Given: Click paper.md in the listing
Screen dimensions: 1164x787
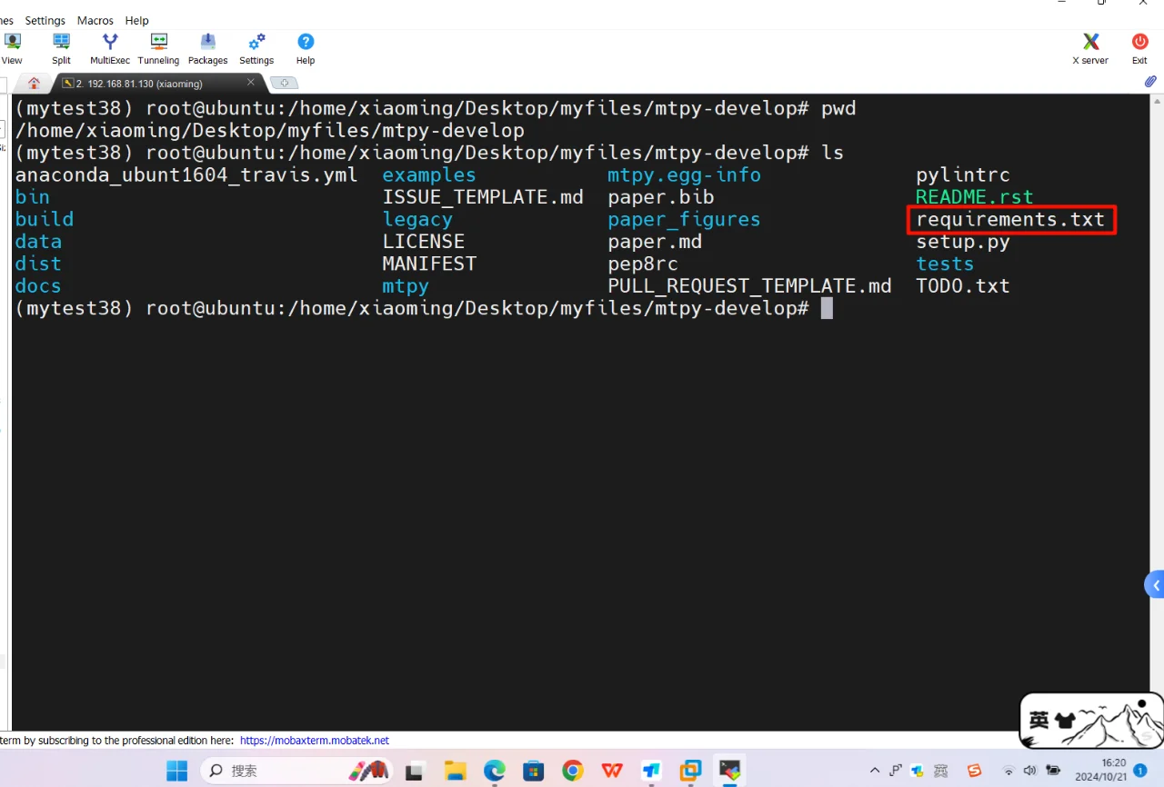Looking at the screenshot, I should point(655,242).
